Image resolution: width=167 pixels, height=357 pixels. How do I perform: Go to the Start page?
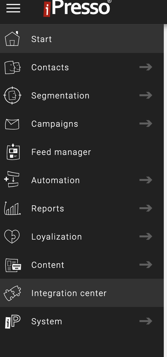(82, 39)
